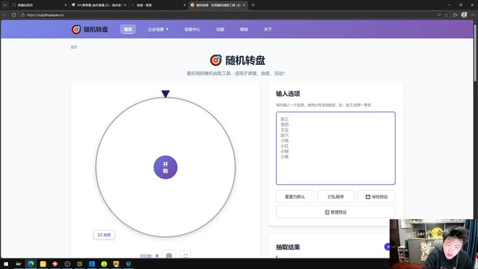
Task: Click the 抽取结果 heading text
Action: click(x=288, y=247)
